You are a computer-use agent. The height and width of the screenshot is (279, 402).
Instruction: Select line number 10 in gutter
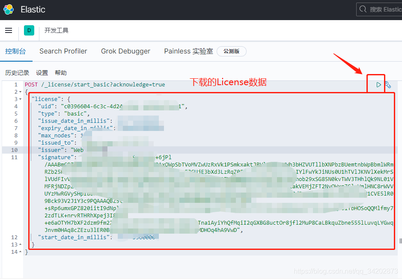point(15,150)
